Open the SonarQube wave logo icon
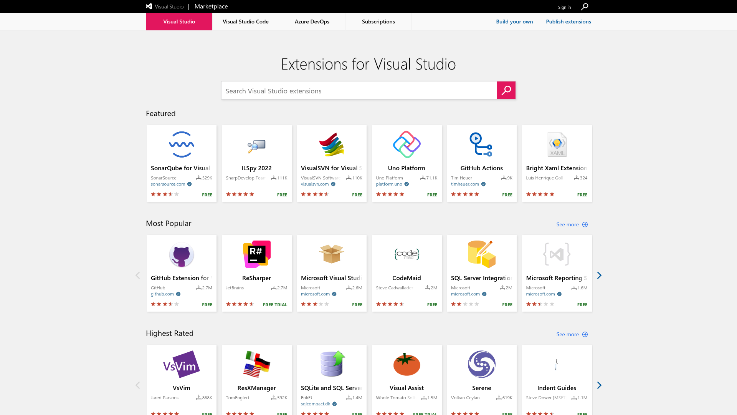This screenshot has height=415, width=737. pyautogui.click(x=182, y=144)
